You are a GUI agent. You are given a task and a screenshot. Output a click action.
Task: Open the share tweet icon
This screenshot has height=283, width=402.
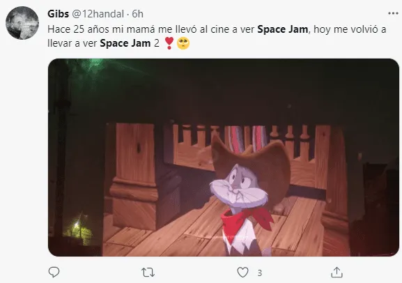[x=337, y=273]
